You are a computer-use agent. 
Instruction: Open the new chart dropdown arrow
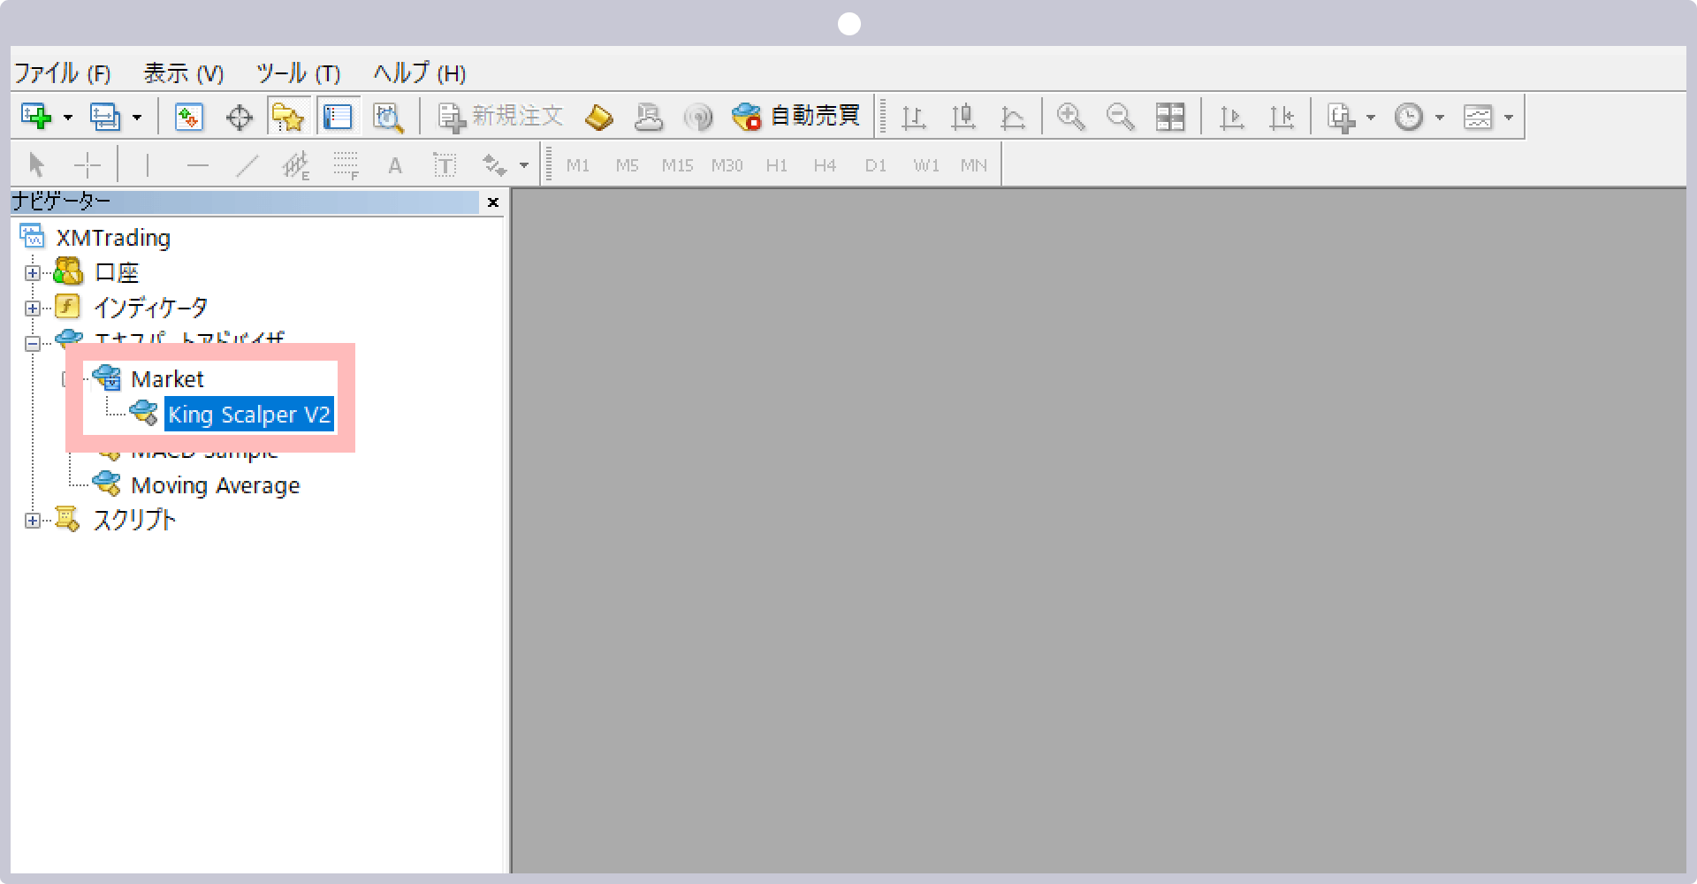(68, 118)
